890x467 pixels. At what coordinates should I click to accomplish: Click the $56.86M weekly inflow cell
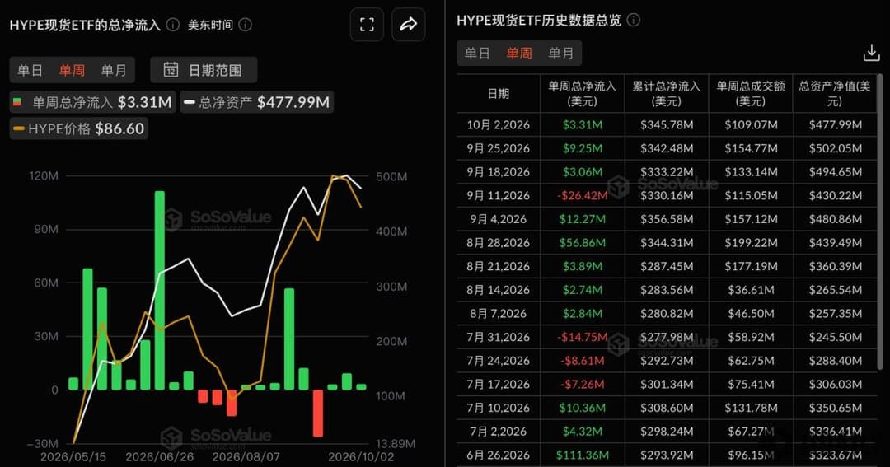[x=582, y=243]
